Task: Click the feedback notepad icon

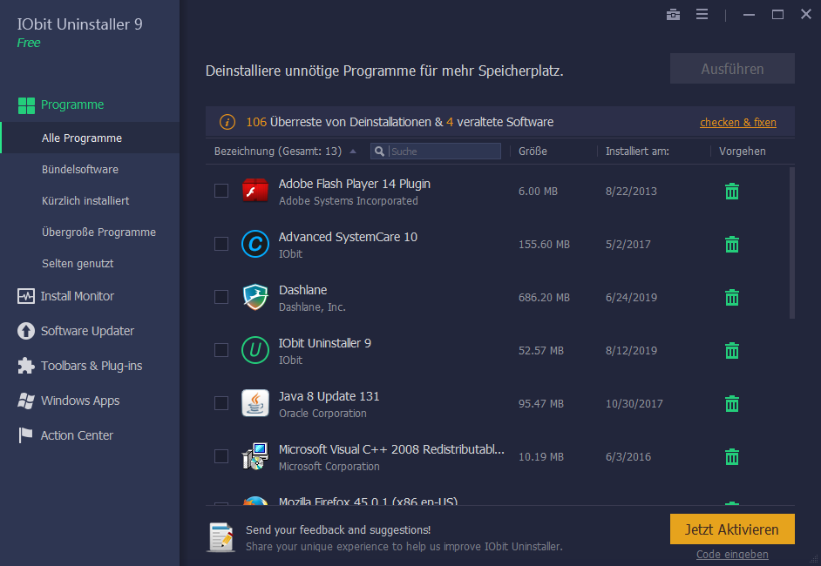Action: point(221,537)
